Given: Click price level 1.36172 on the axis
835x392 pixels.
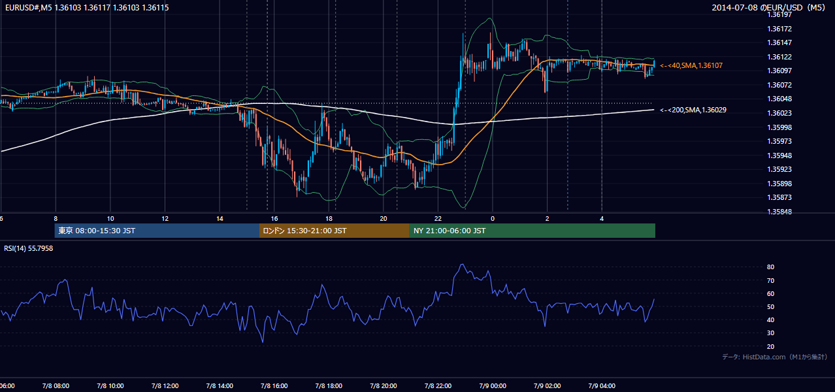Looking at the screenshot, I should (779, 29).
